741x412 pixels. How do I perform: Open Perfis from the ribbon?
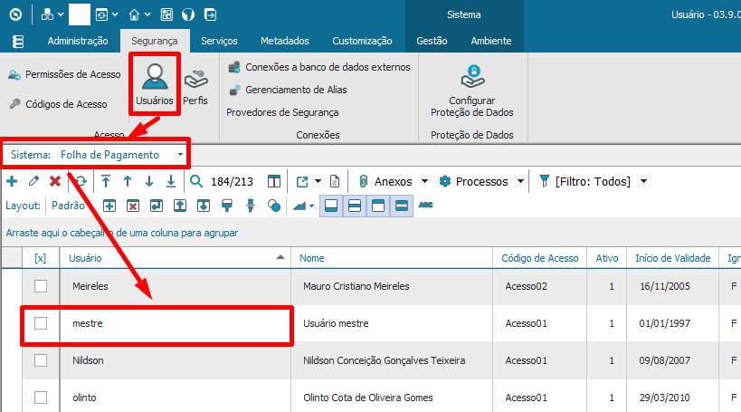pyautogui.click(x=195, y=88)
